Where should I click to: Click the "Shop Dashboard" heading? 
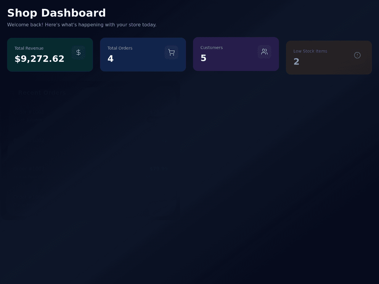57,13
